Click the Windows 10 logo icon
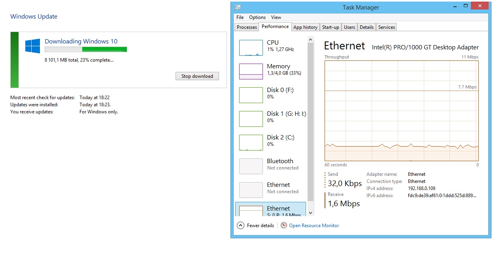This screenshot has width=493, height=256. (x=32, y=46)
